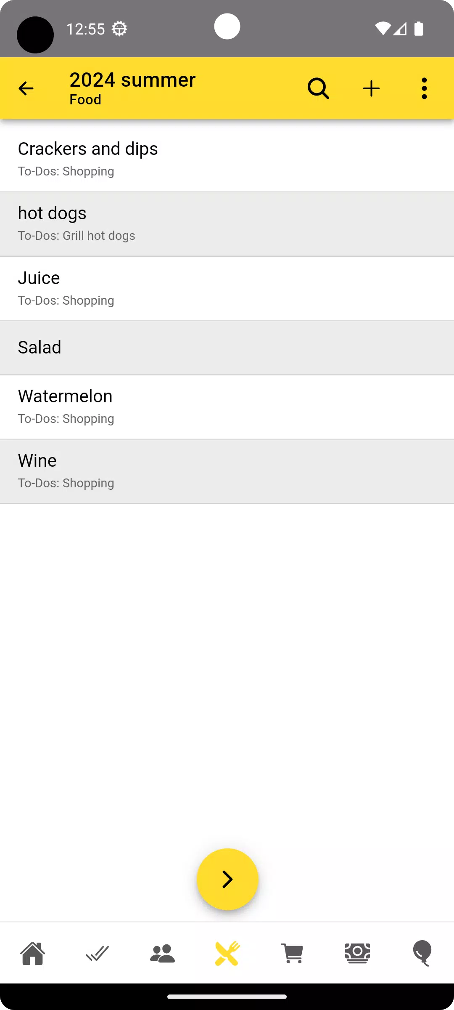
Task: Tap the yellow next arrow floating button
Action: click(x=227, y=879)
